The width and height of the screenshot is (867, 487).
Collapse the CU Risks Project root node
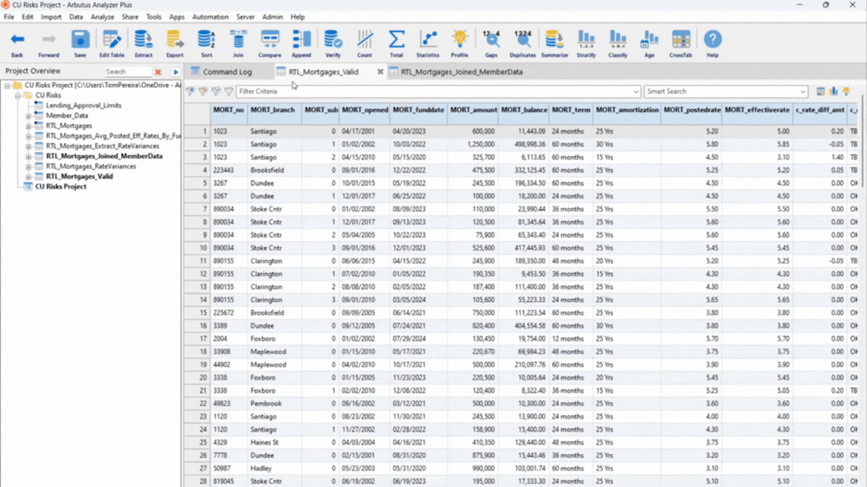pos(8,86)
